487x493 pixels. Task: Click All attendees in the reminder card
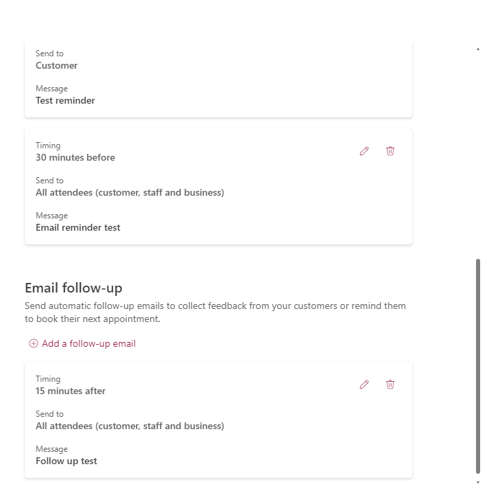click(x=130, y=192)
